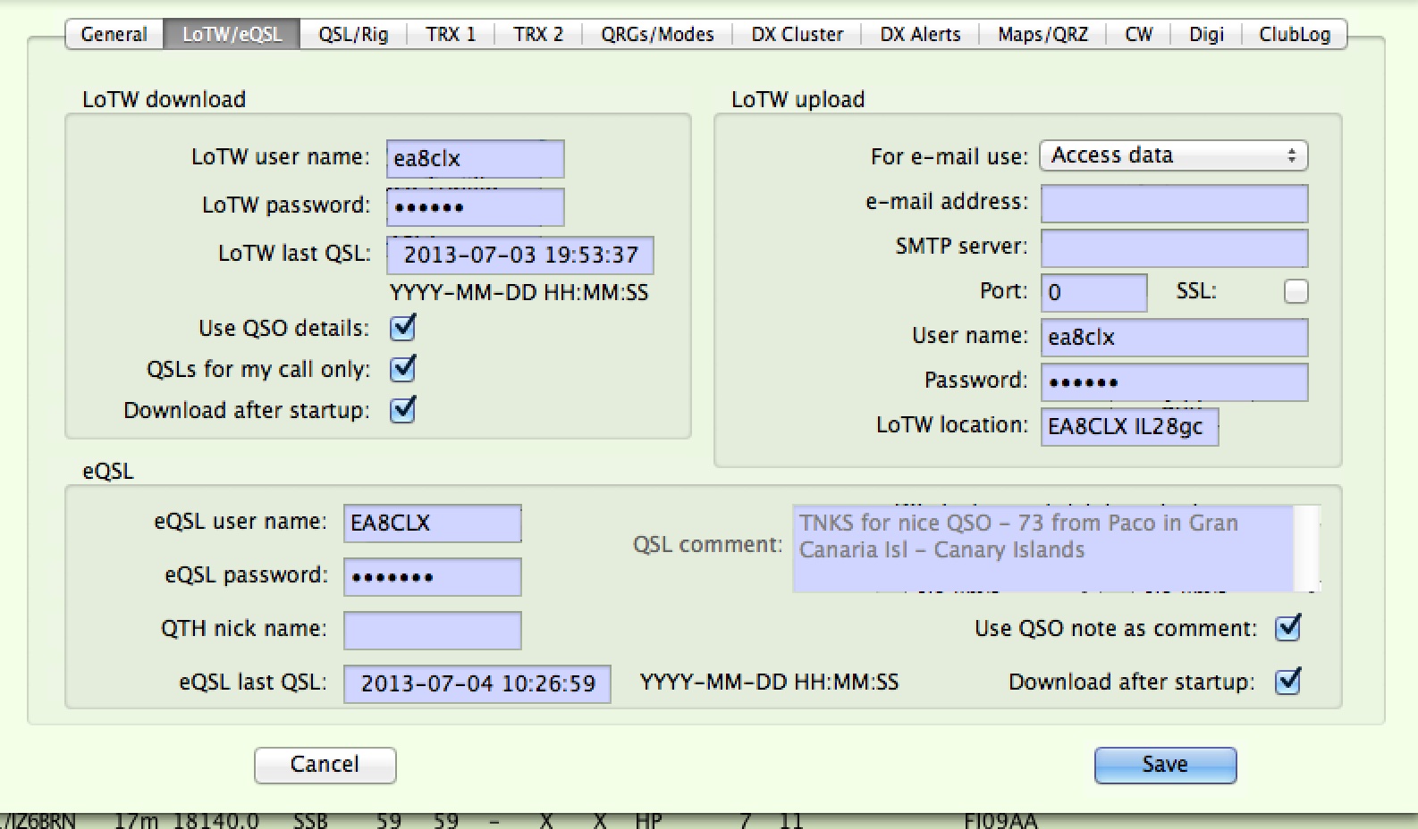Open the Maps/QRZ tab

pos(1042,35)
